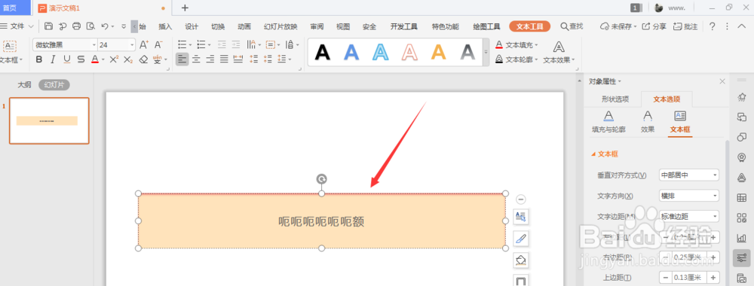Click the 分享 share button
754x286 pixels.
pyautogui.click(x=654, y=26)
